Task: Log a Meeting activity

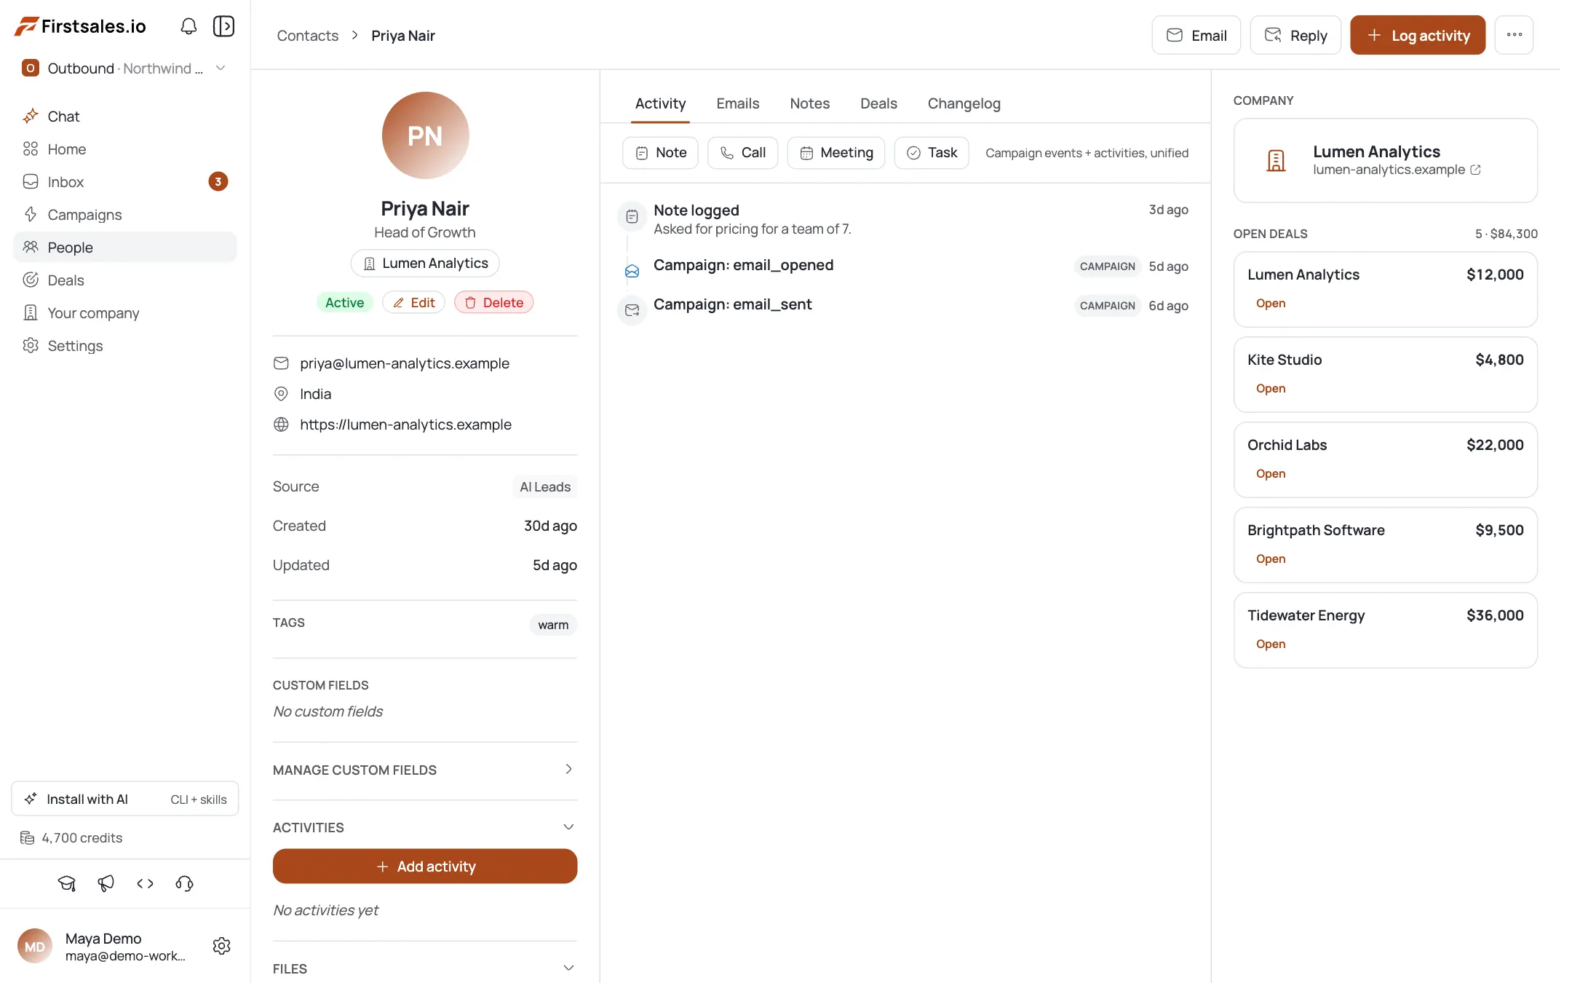Action: [x=835, y=153]
